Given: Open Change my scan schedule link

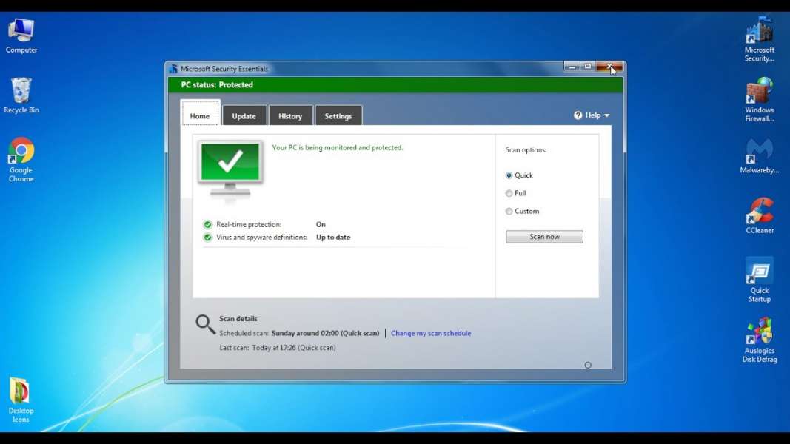Looking at the screenshot, I should tap(431, 333).
